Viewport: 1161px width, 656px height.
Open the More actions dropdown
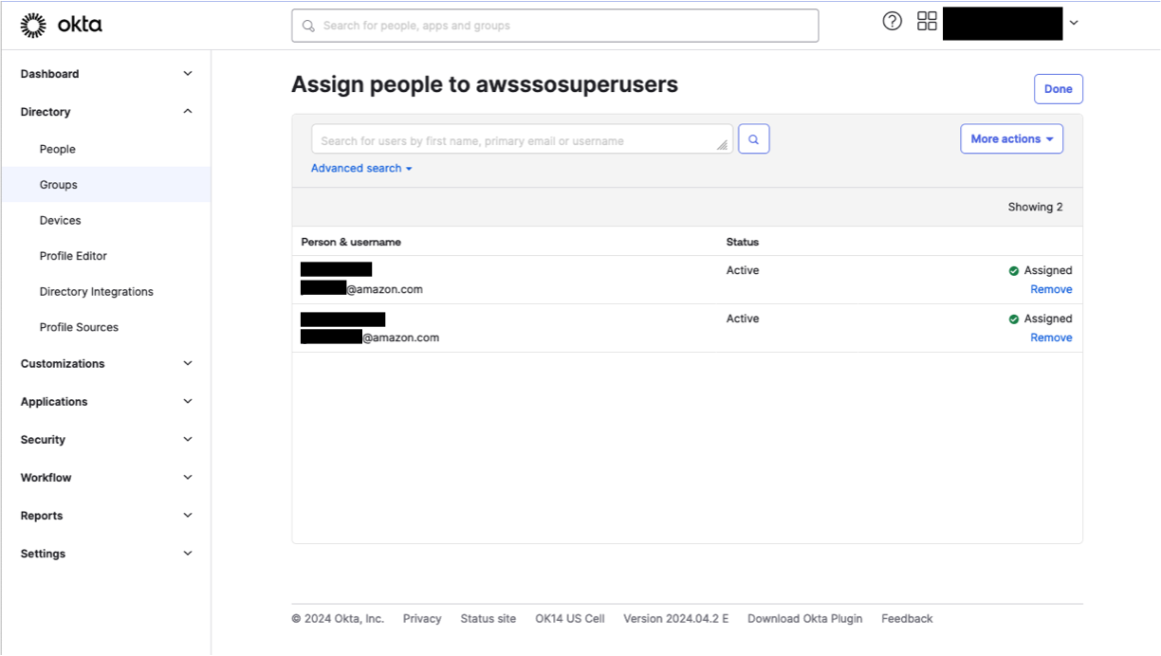pos(1011,138)
